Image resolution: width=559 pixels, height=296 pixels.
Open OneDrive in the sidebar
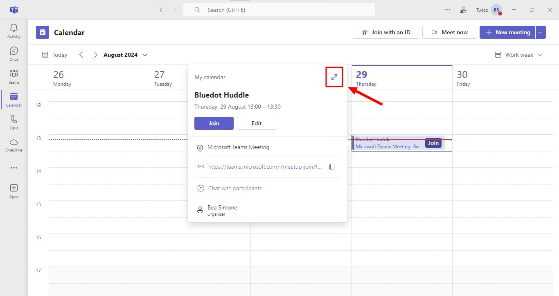coord(14,145)
